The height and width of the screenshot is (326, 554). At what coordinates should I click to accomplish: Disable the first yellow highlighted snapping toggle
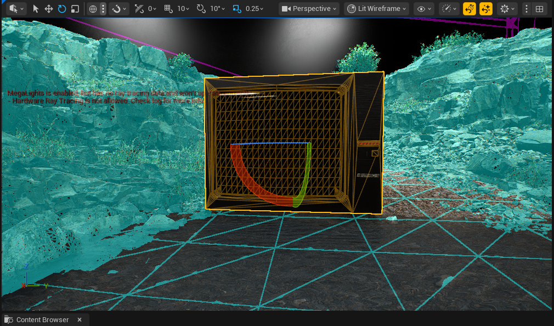(x=470, y=9)
